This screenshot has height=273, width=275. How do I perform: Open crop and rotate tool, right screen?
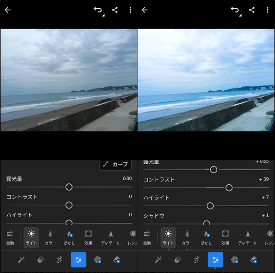point(197,260)
